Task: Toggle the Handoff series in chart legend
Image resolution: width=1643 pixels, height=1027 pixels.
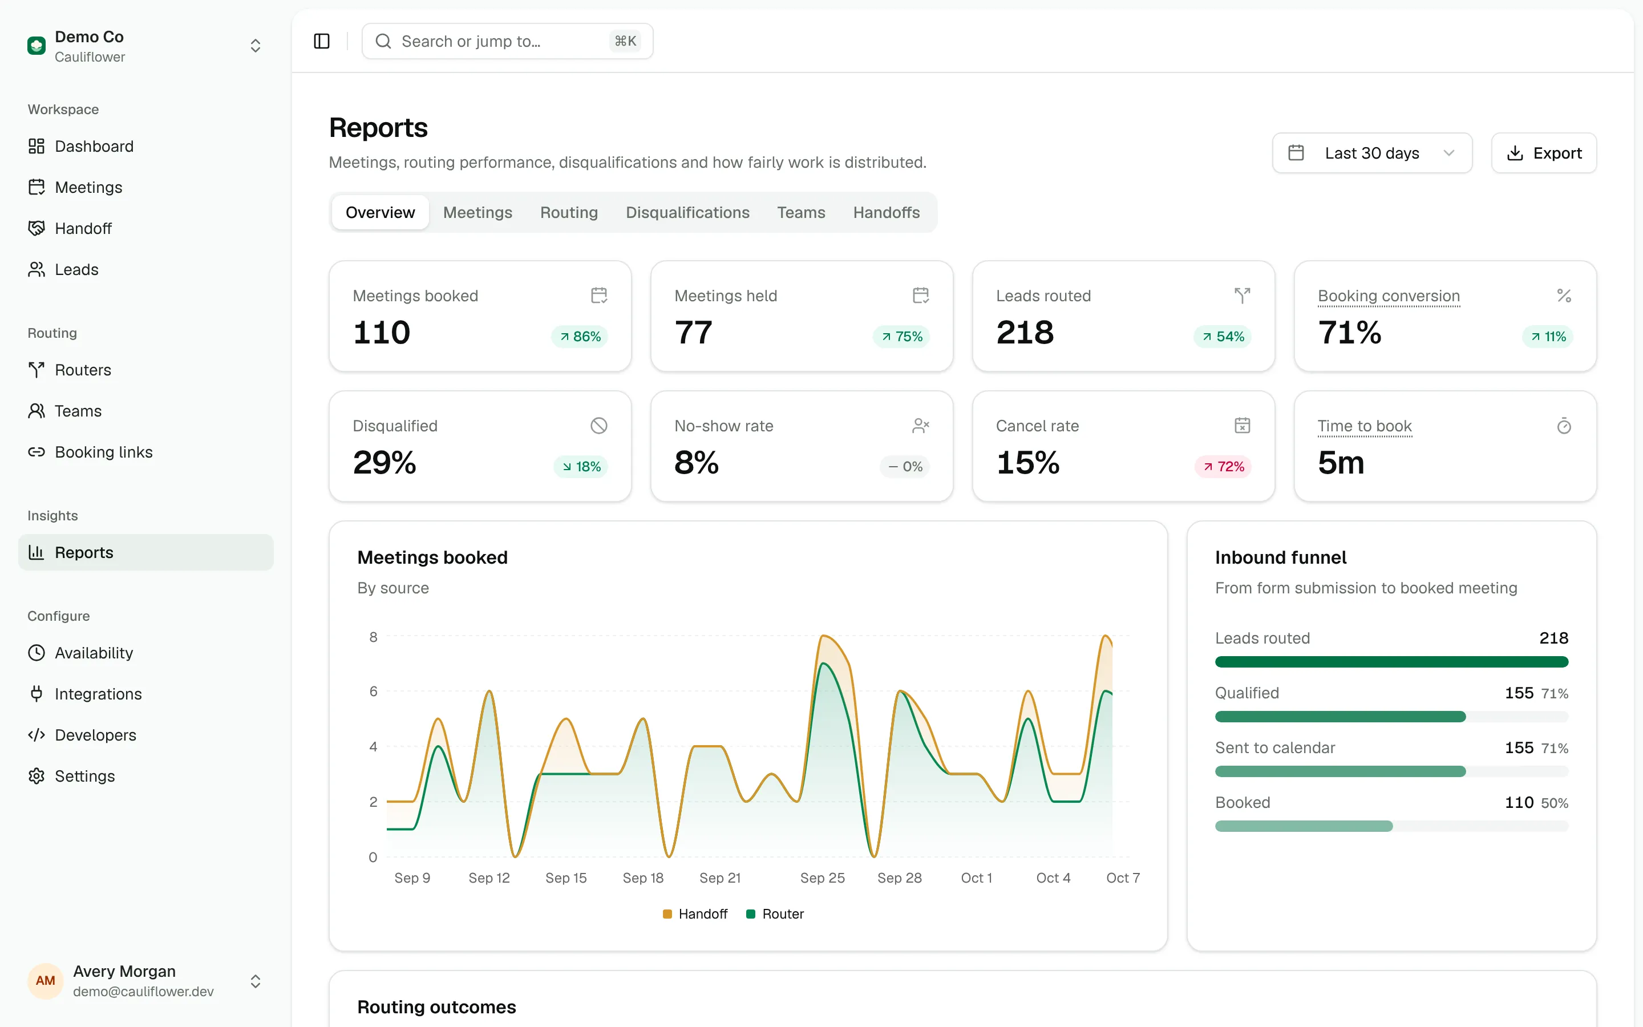Action: coord(694,914)
